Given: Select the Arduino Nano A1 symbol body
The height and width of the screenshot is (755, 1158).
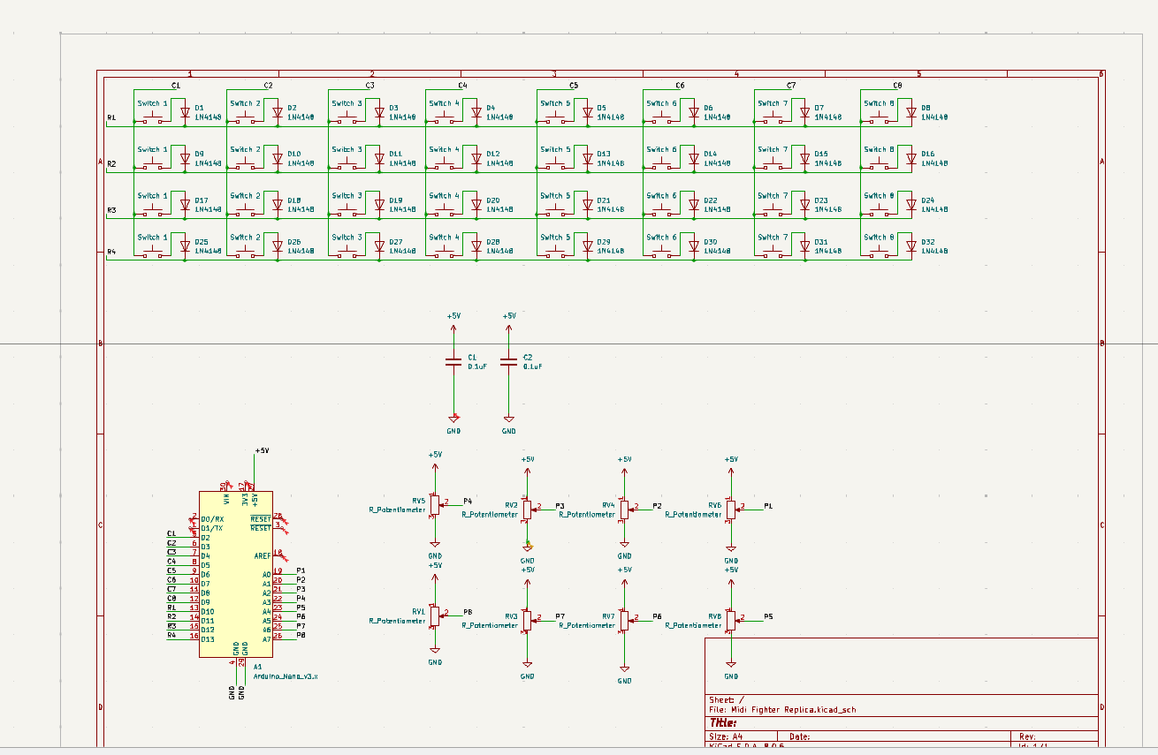Looking at the screenshot, I should click(x=236, y=574).
